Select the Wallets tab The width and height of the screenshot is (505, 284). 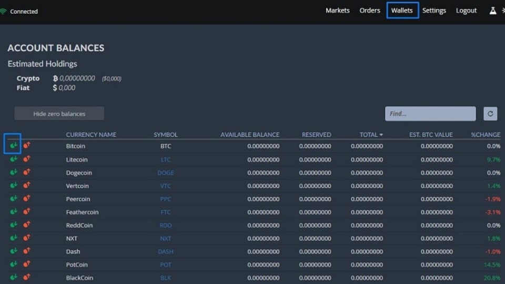402,11
